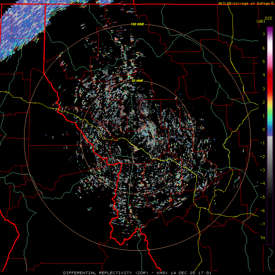The width and height of the screenshot is (275, 275).
Task: Click the KMSX station identifier
Action: (162, 273)
